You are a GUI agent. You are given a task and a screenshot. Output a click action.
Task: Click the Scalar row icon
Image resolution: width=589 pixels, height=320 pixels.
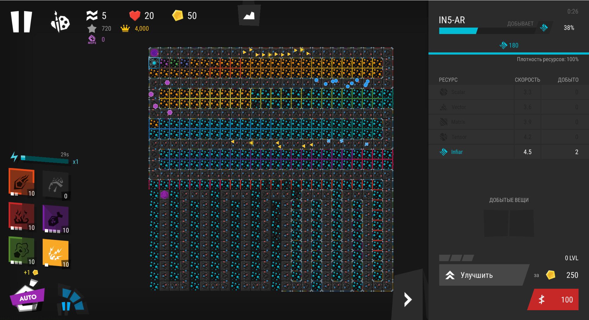click(x=444, y=92)
